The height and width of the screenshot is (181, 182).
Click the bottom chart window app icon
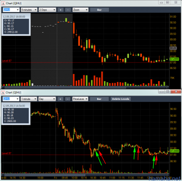3,93
